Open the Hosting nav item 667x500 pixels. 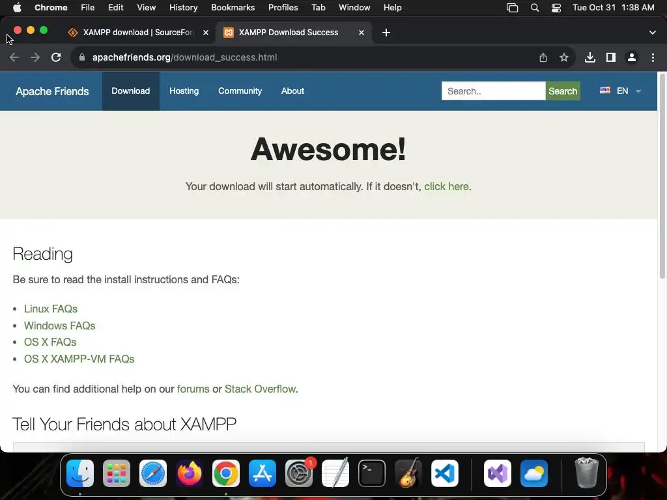(x=184, y=91)
